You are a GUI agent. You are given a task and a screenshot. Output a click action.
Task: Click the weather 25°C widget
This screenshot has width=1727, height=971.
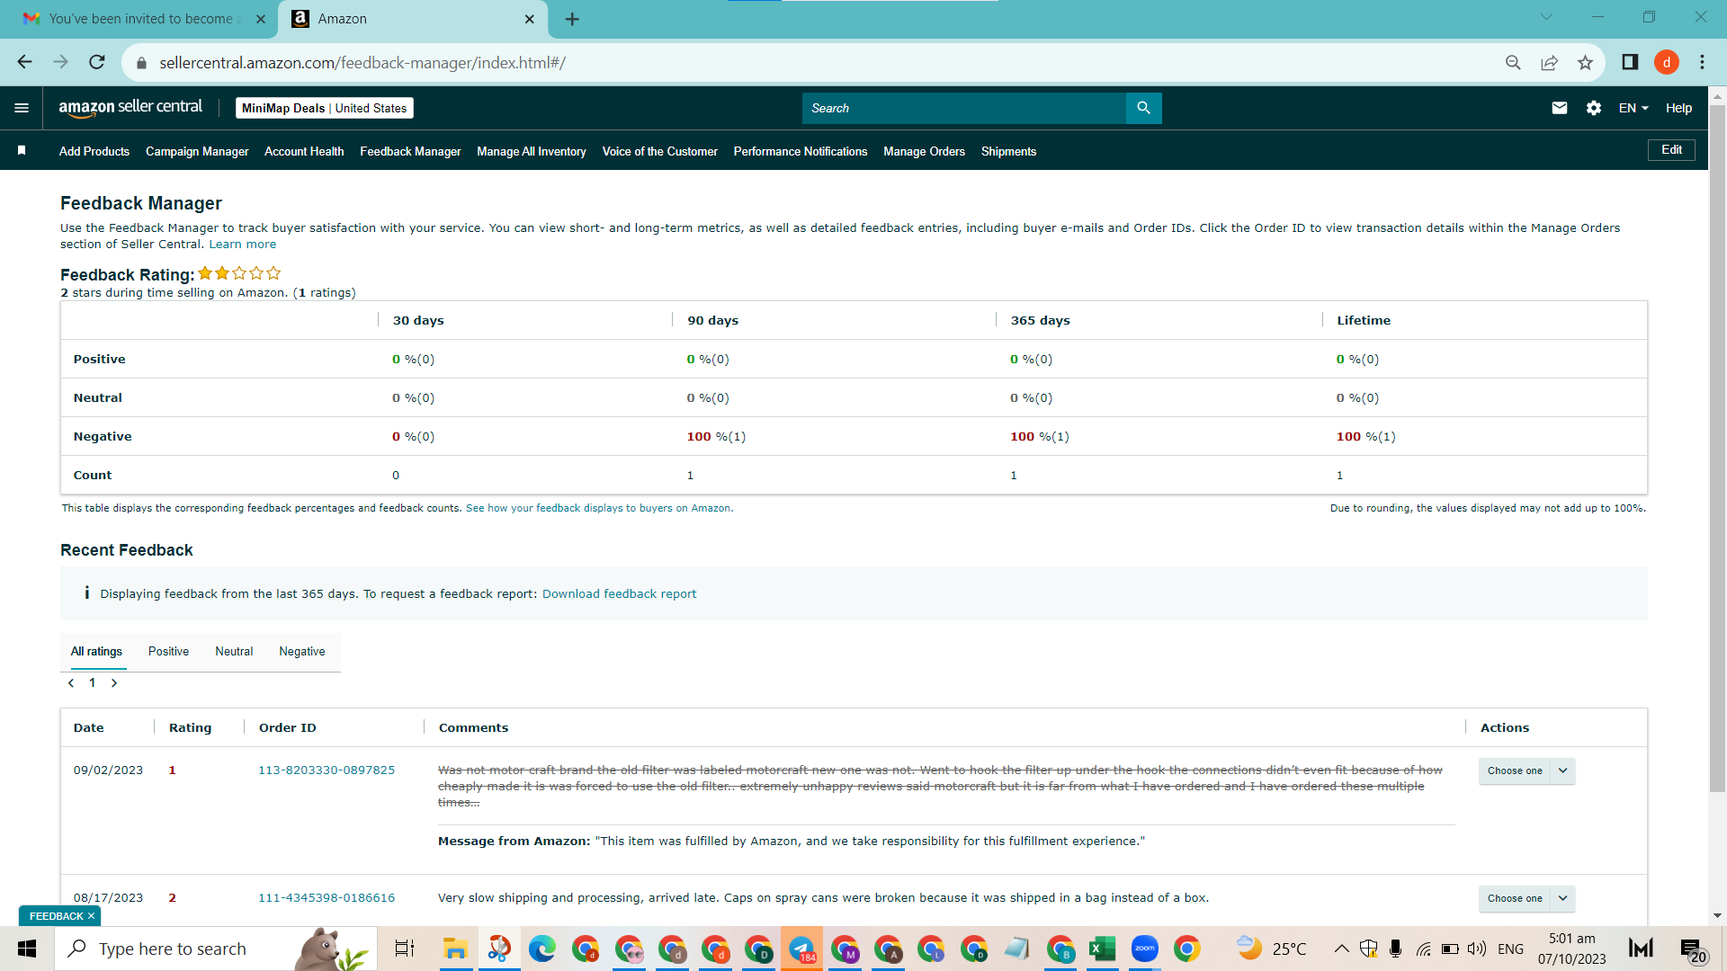tap(1272, 949)
